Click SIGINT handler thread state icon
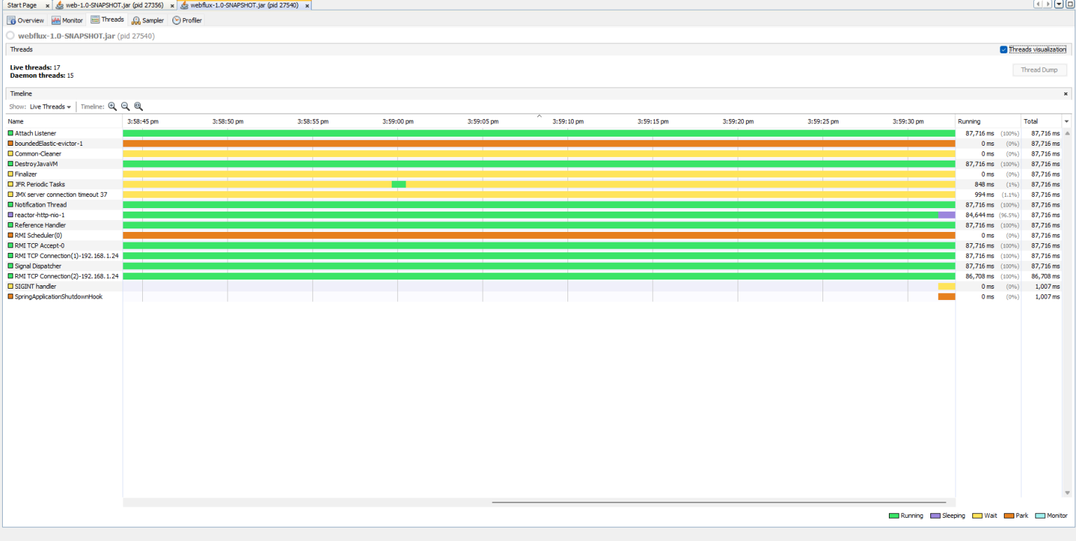Image resolution: width=1076 pixels, height=541 pixels. point(11,287)
